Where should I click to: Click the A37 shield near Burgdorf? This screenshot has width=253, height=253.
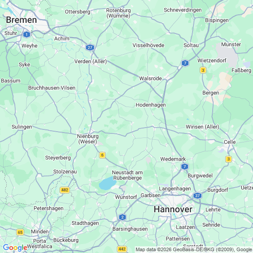pyautogui.click(x=197, y=196)
